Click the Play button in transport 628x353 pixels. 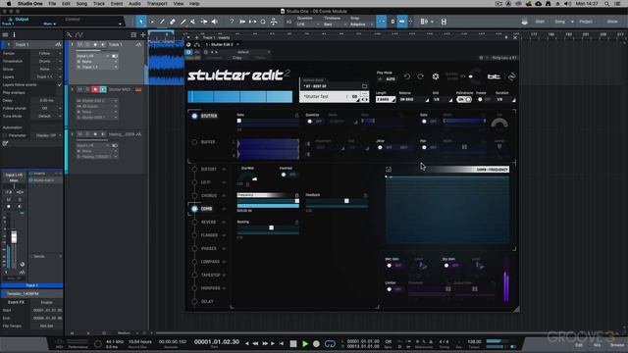pos(305,343)
